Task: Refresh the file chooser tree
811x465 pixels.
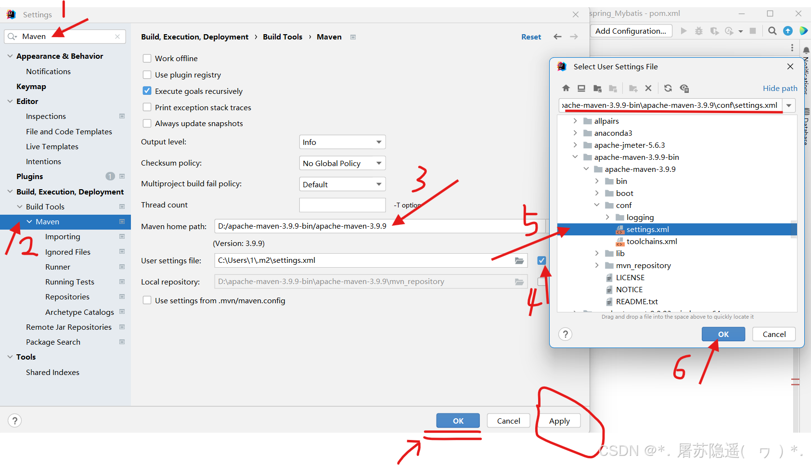Action: 668,88
